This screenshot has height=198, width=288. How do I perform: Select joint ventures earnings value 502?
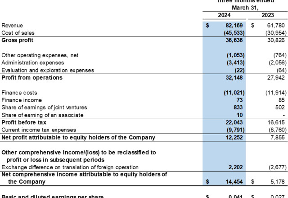click(x=280, y=107)
